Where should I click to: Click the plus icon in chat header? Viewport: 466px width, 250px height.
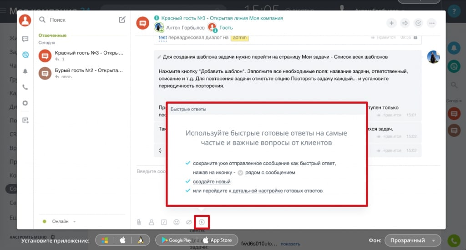tap(391, 23)
